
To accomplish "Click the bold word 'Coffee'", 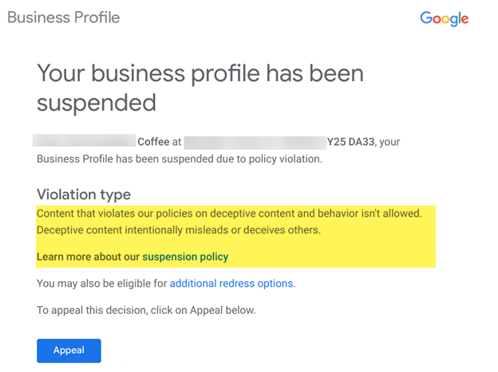I will point(153,142).
